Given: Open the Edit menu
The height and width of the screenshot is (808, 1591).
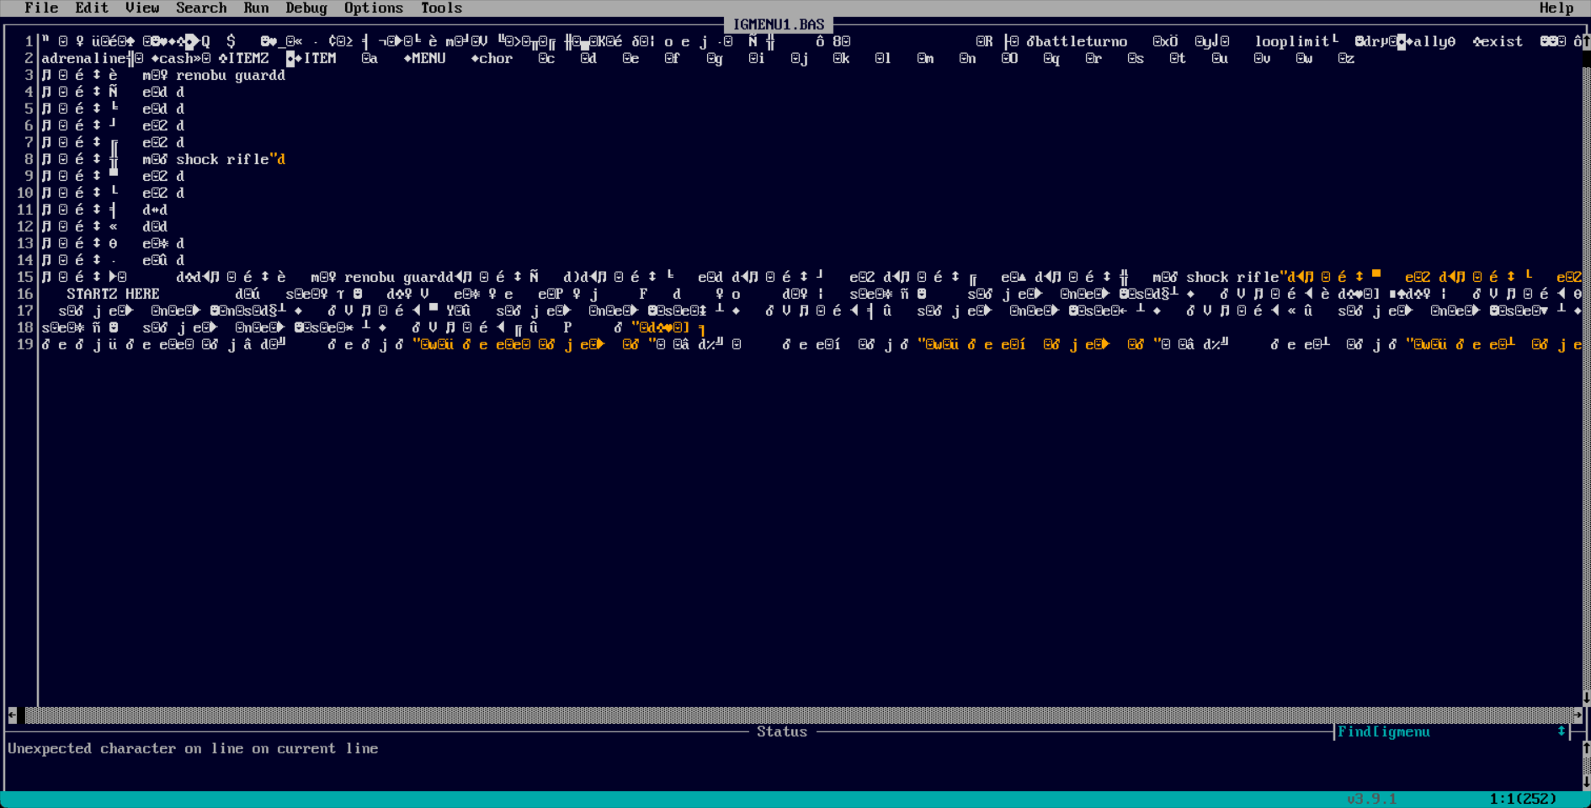Looking at the screenshot, I should [92, 8].
